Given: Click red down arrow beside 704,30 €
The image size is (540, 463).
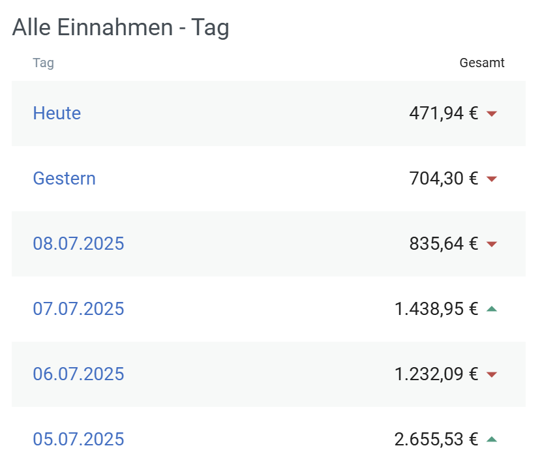Looking at the screenshot, I should point(492,179).
